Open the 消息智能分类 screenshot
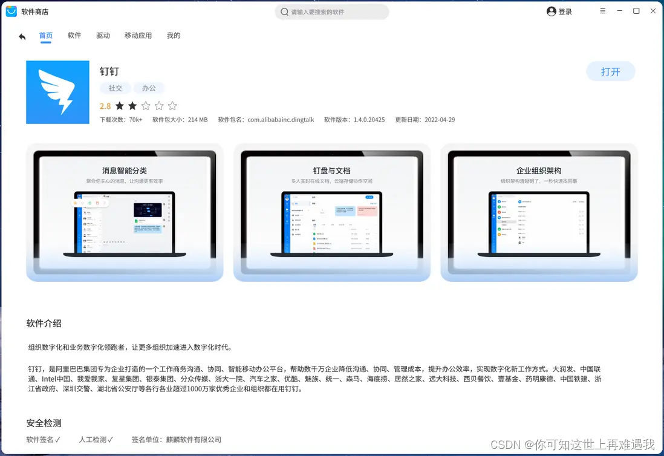 (x=125, y=212)
